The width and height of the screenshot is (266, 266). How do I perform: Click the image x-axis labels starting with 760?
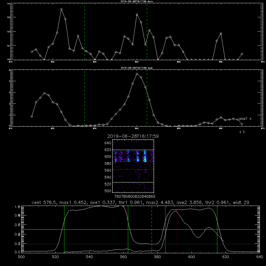click(135, 196)
